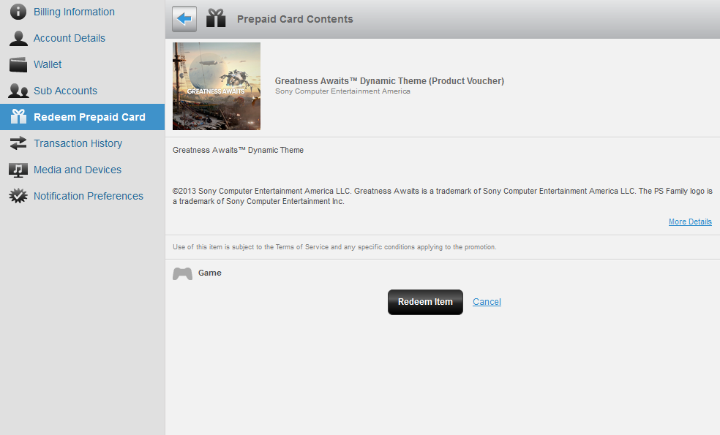Go to Wallet page
Image resolution: width=720 pixels, height=435 pixels.
(x=48, y=64)
